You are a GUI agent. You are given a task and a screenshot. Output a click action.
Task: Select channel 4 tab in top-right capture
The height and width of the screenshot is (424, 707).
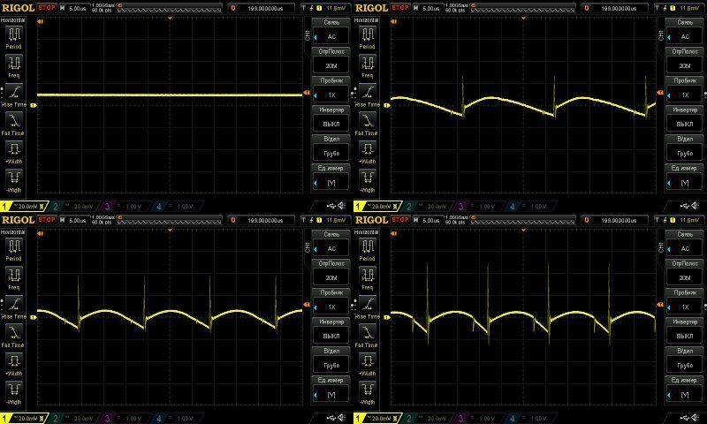[531, 207]
